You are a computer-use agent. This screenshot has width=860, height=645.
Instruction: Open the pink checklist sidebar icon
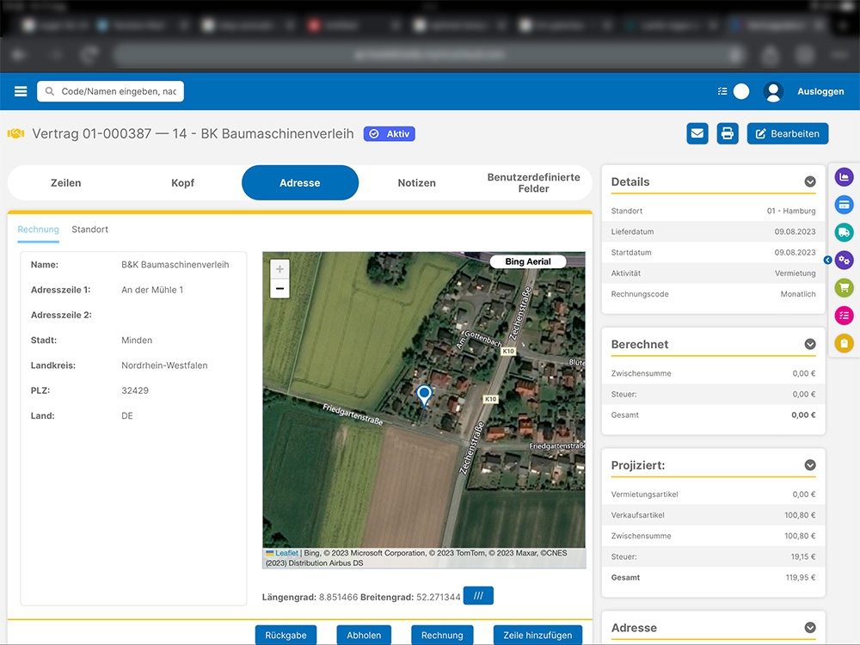click(845, 316)
